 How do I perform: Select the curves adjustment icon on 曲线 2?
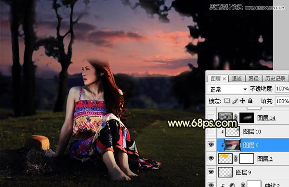(x=232, y=185)
